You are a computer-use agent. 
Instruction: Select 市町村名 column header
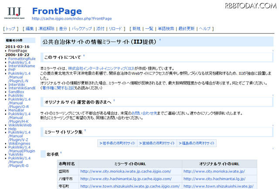click(x=68, y=164)
